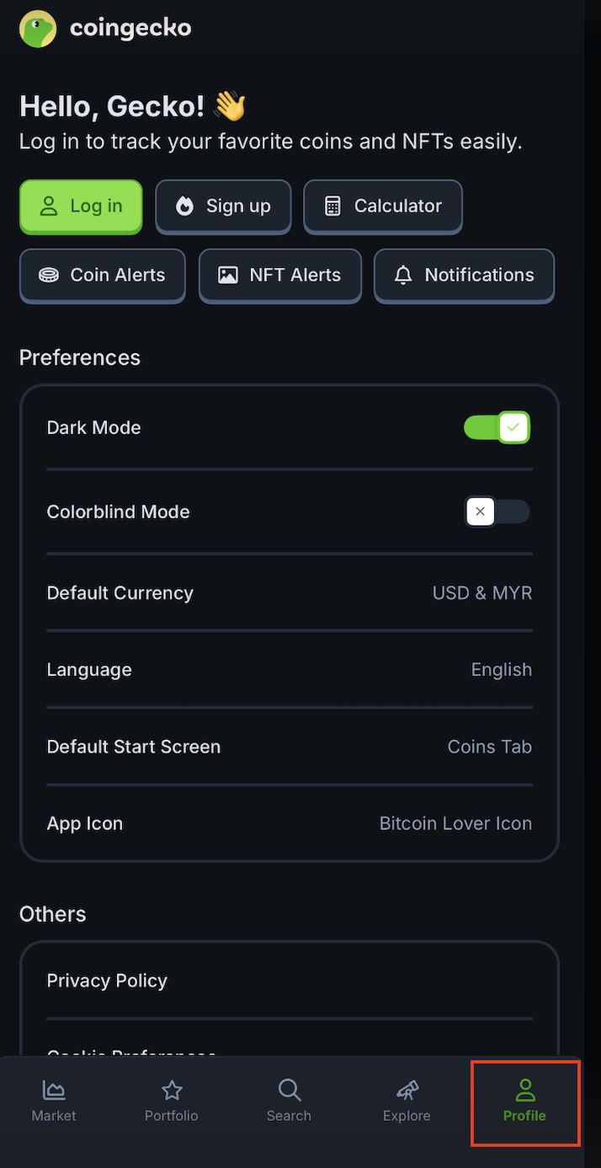Change App Icon from Bitcoin Lover Icon
Image resolution: width=601 pixels, height=1168 pixels.
click(x=455, y=823)
